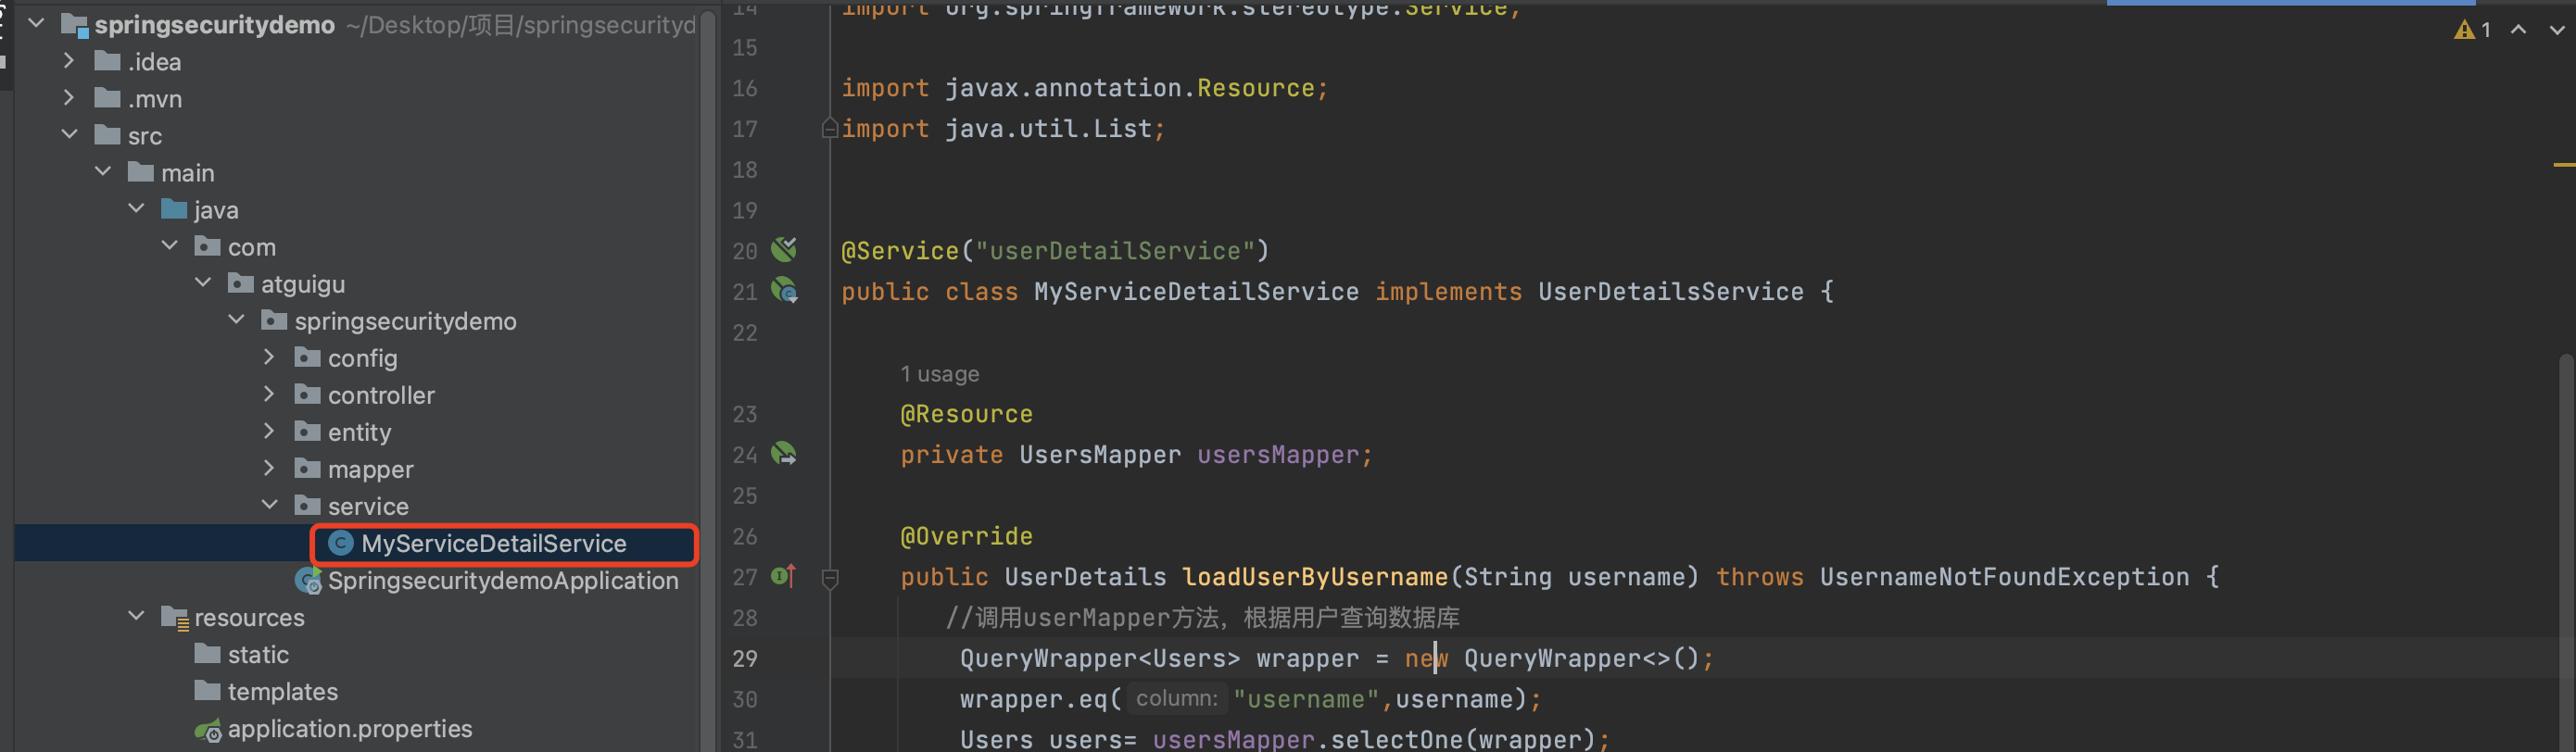Expand the controller package

(269, 394)
